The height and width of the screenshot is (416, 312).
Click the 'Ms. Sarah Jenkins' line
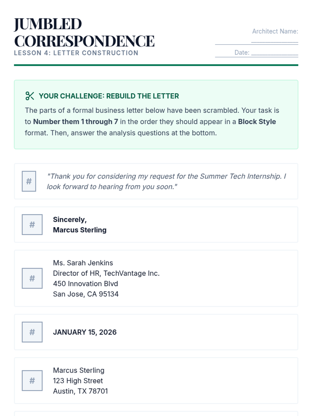83,263
